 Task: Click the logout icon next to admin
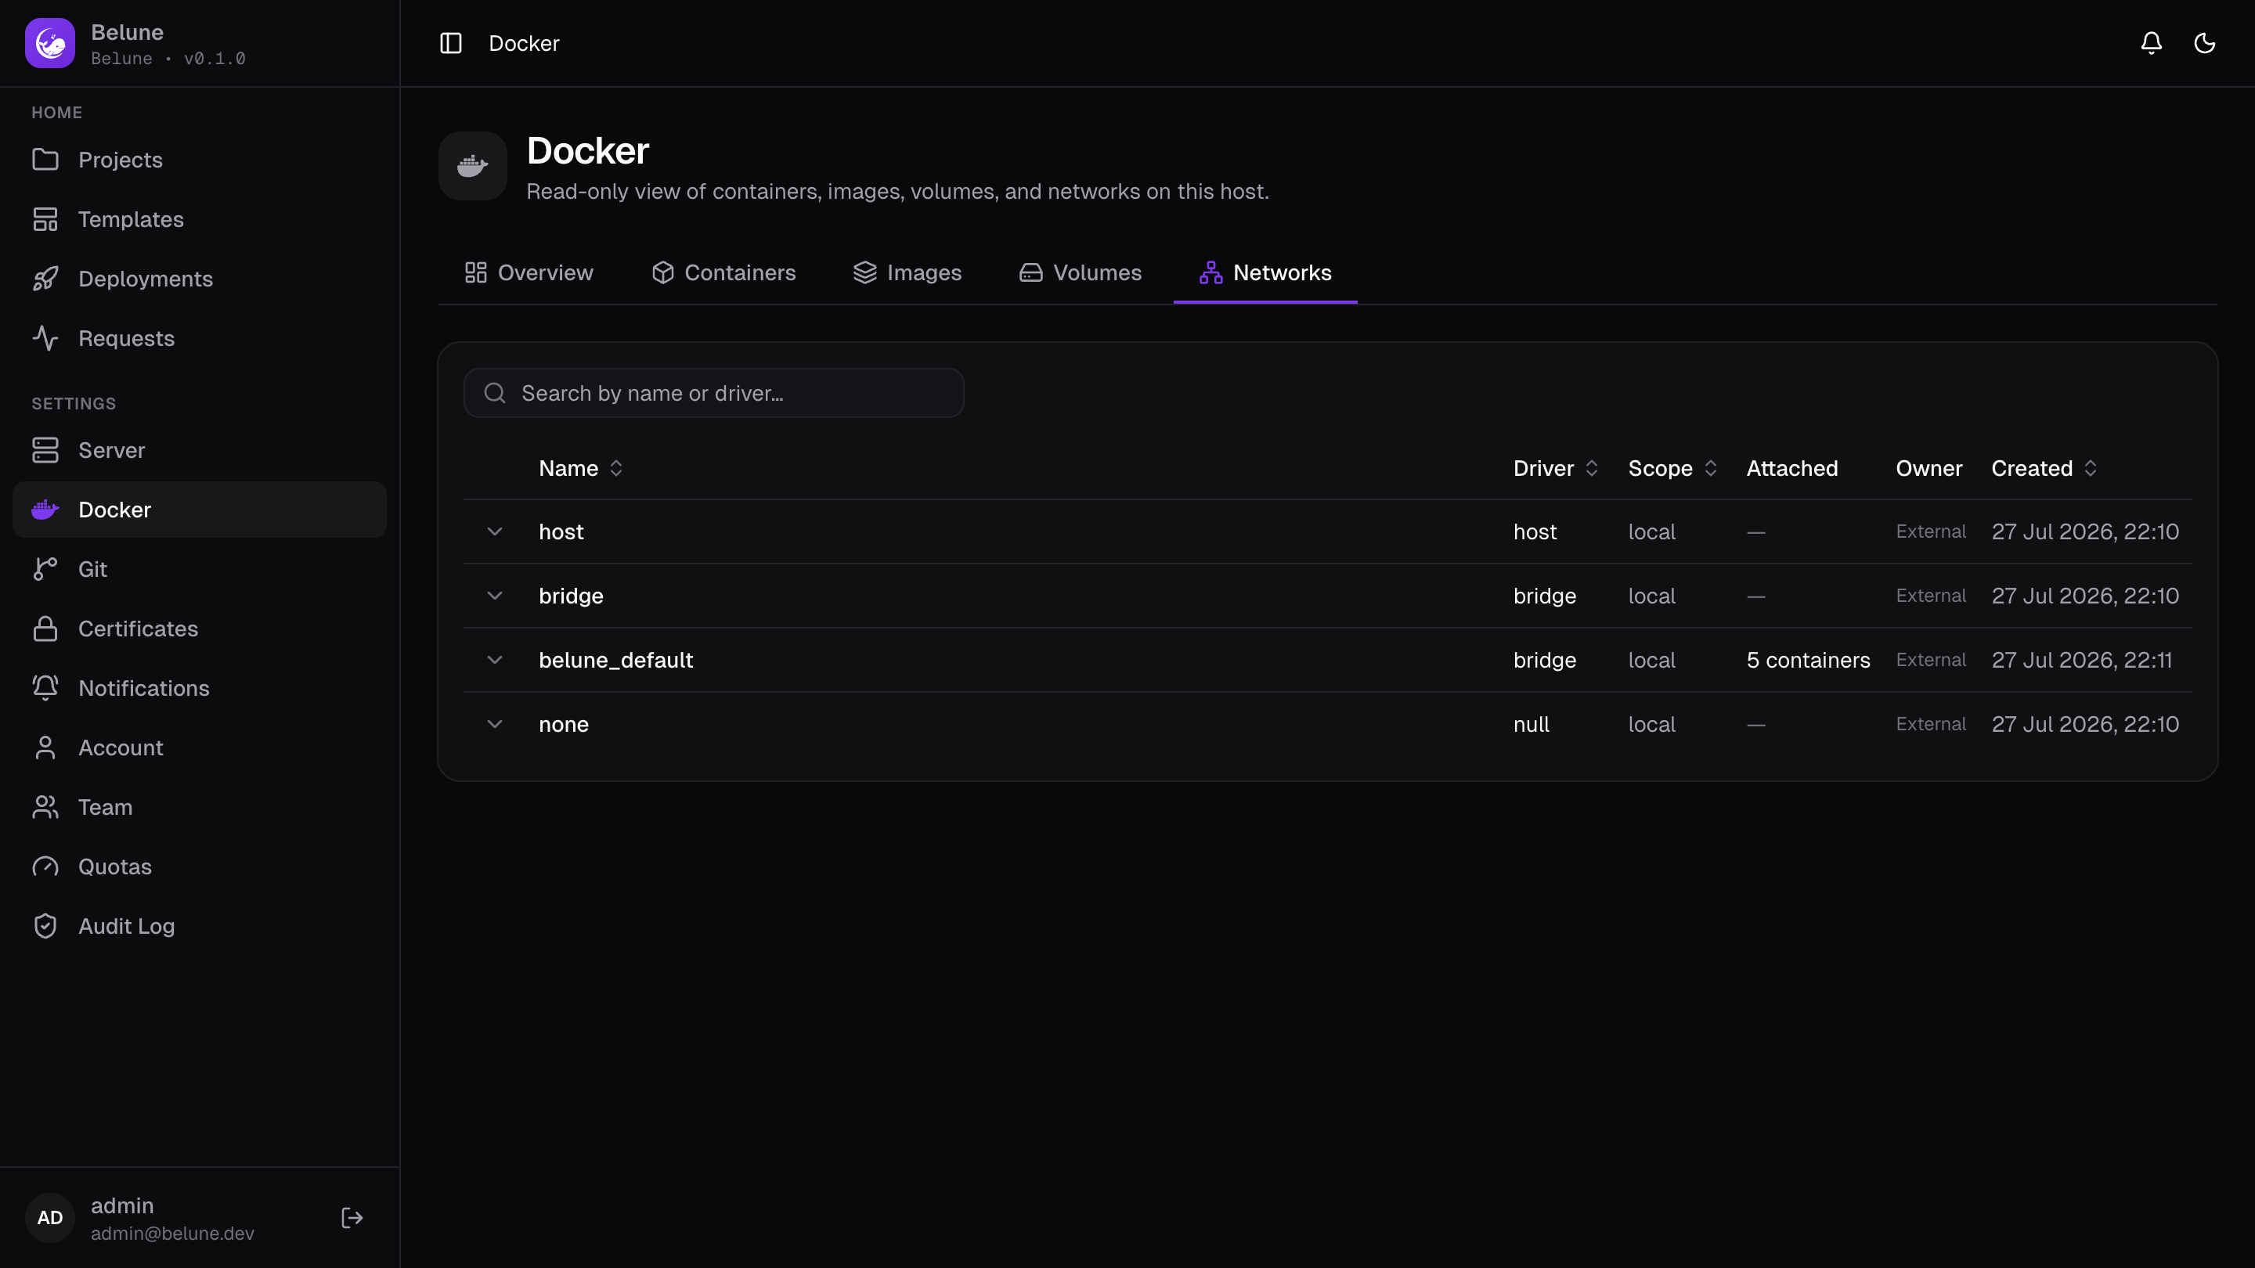pyautogui.click(x=352, y=1218)
